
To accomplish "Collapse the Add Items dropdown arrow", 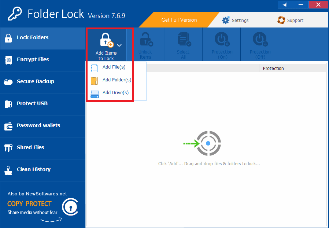I will click(119, 45).
